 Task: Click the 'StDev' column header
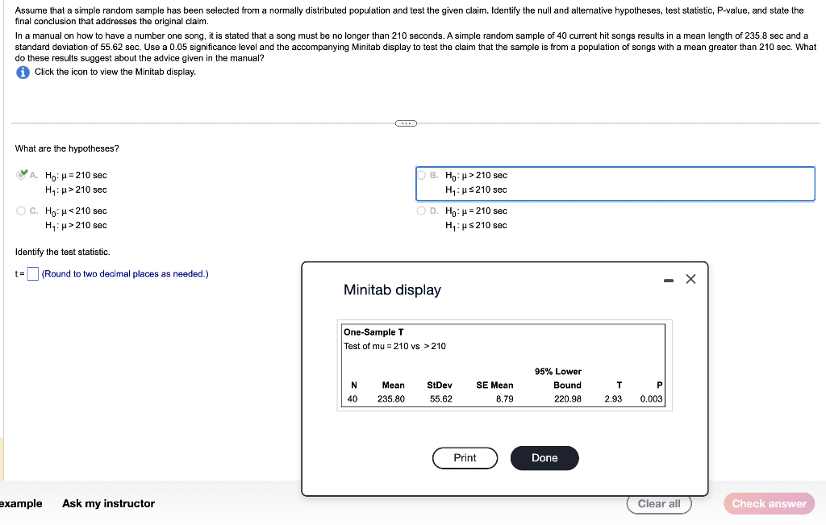(x=440, y=385)
